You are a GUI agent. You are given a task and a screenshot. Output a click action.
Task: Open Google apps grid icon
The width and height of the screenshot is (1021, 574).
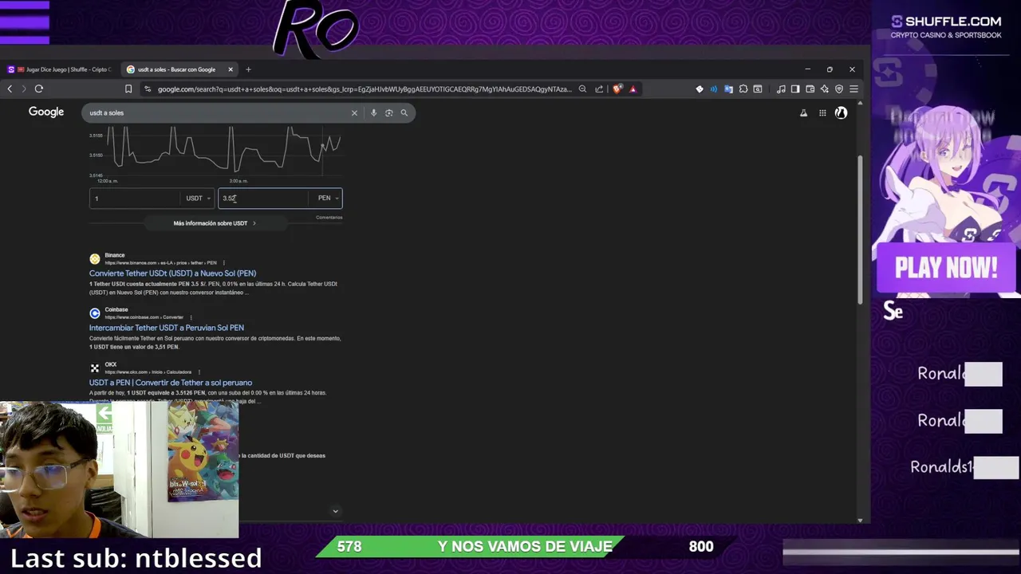click(822, 113)
